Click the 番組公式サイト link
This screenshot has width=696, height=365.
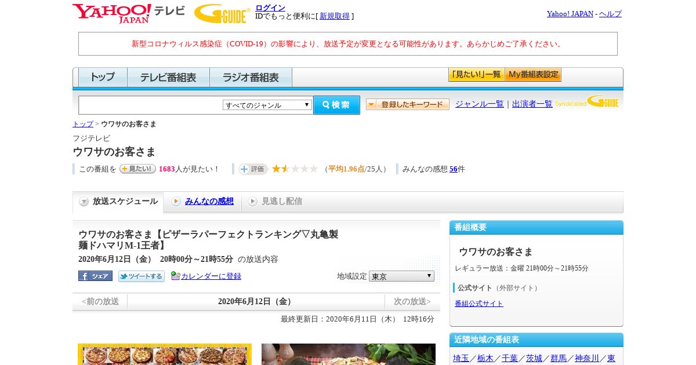tap(479, 304)
